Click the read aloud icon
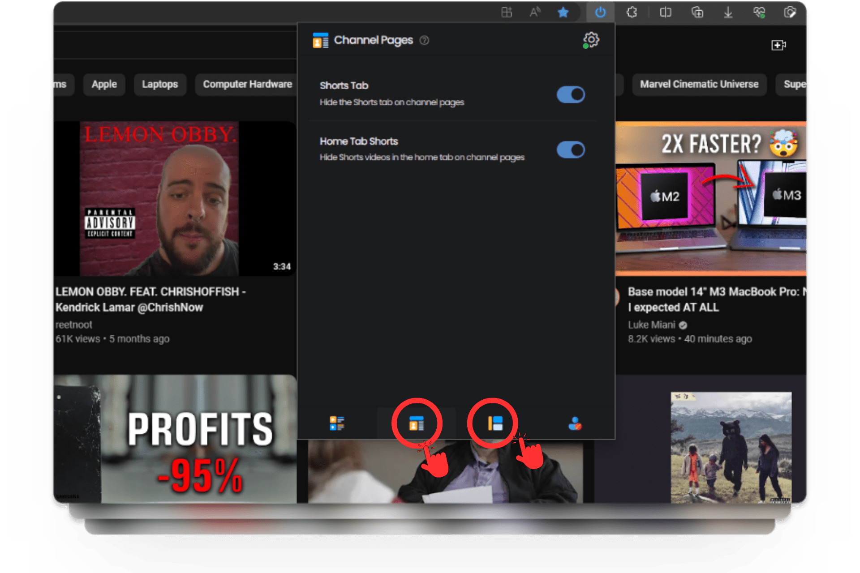Viewport: 860px width, 573px height. 535,13
